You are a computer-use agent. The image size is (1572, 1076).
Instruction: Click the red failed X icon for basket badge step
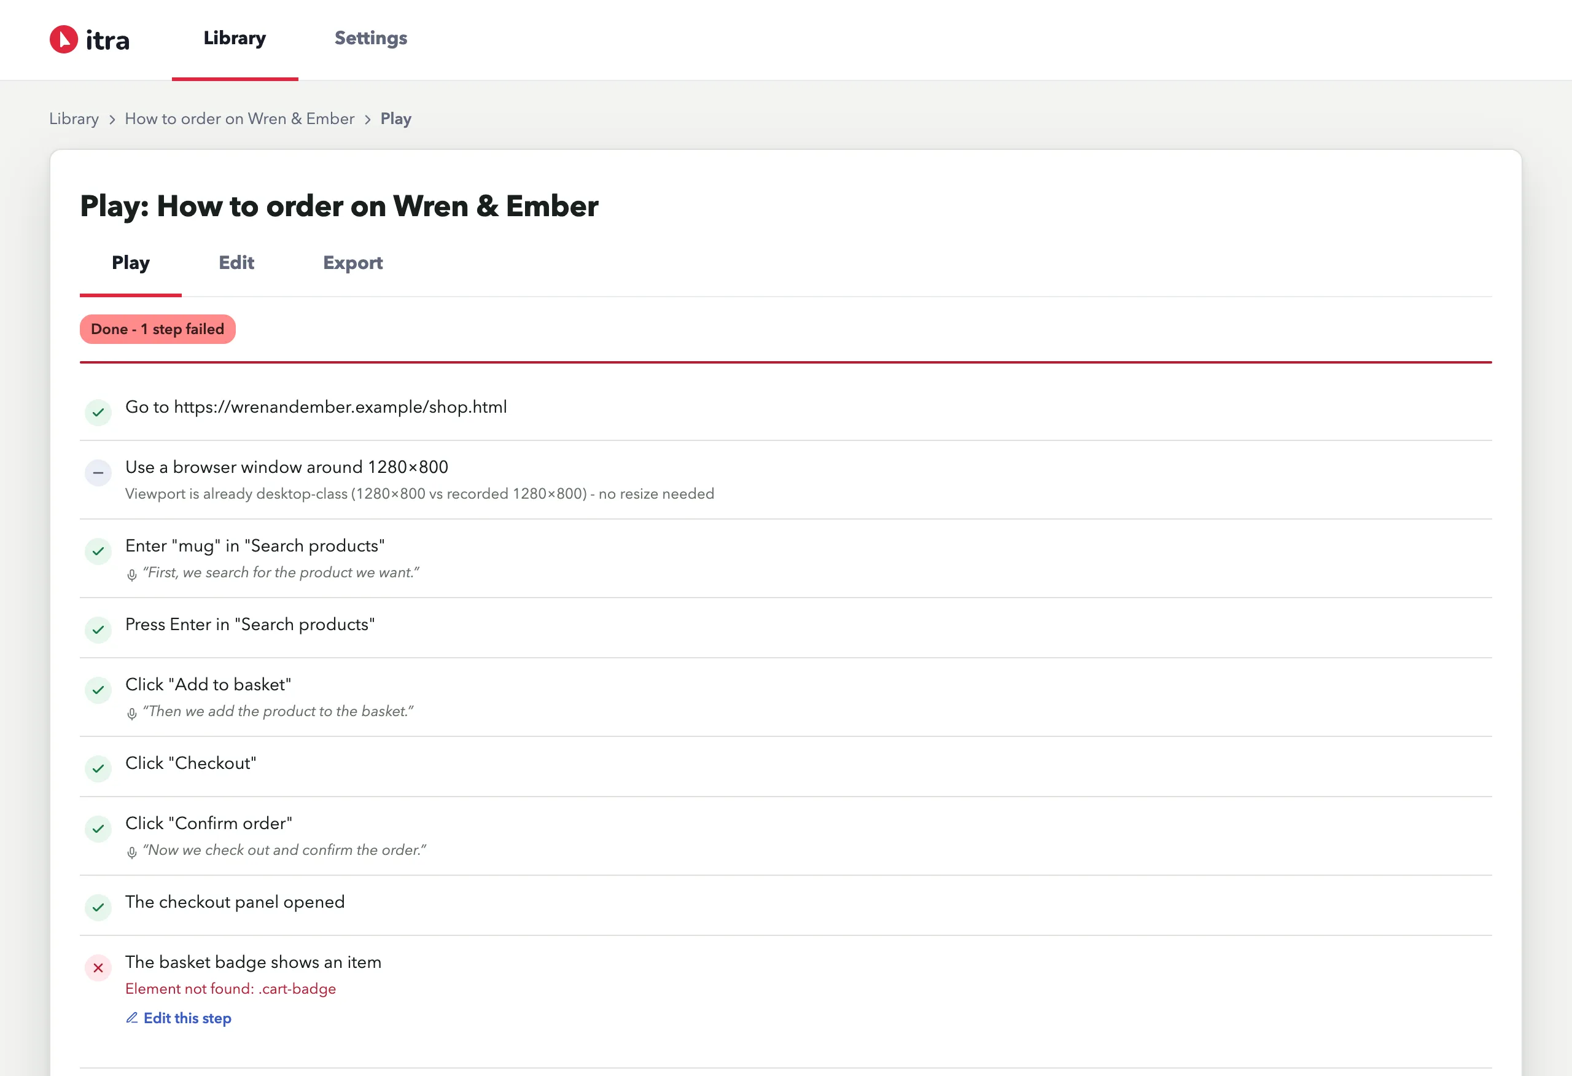click(x=98, y=968)
